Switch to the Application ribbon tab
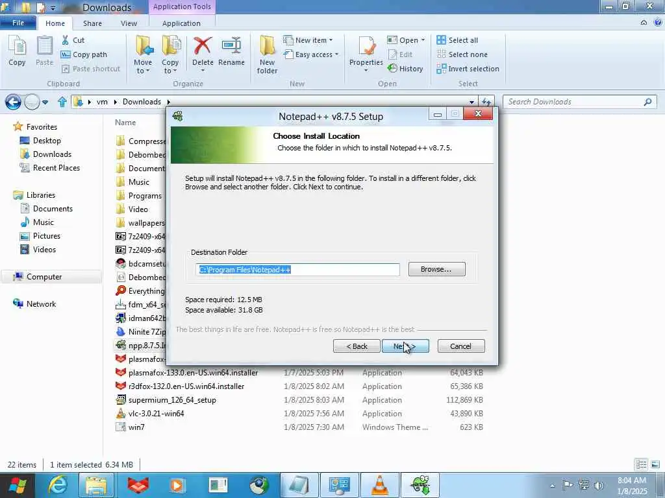 (182, 23)
